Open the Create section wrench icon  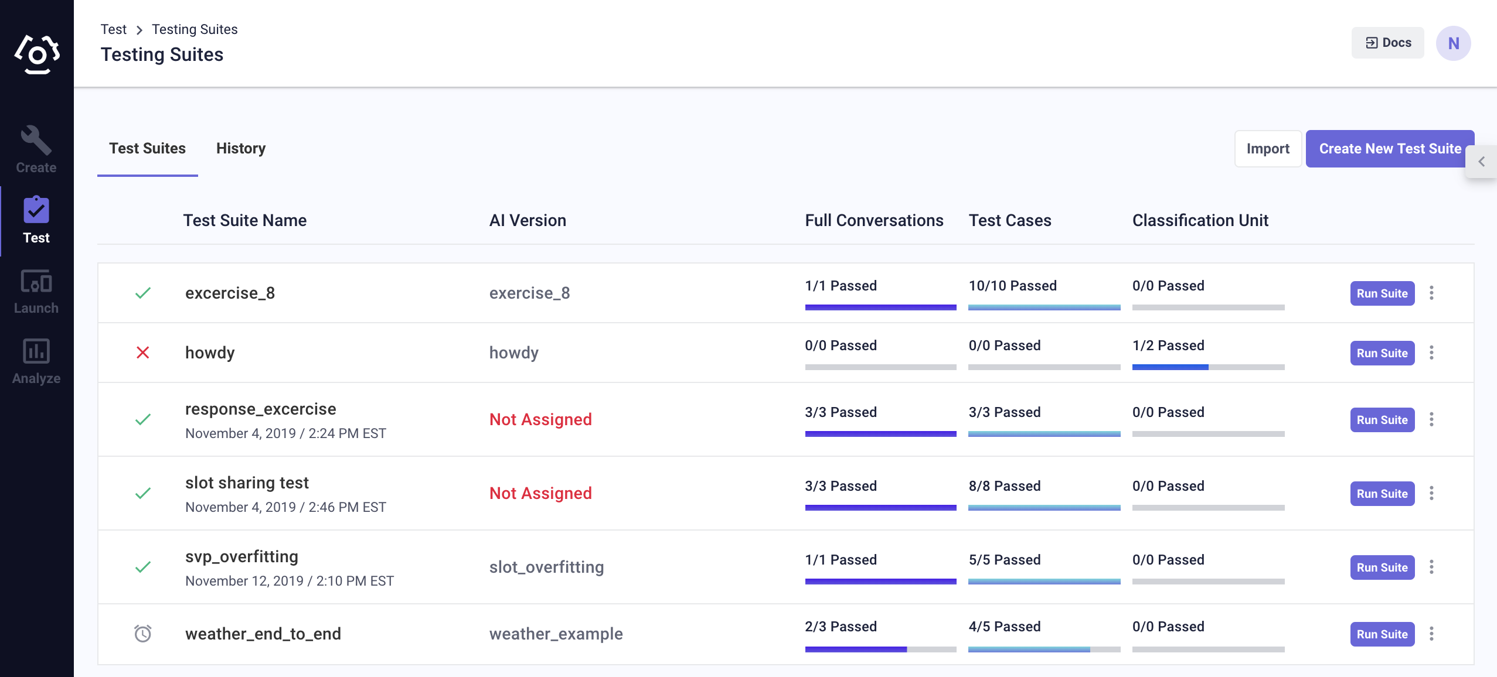pyautogui.click(x=36, y=141)
